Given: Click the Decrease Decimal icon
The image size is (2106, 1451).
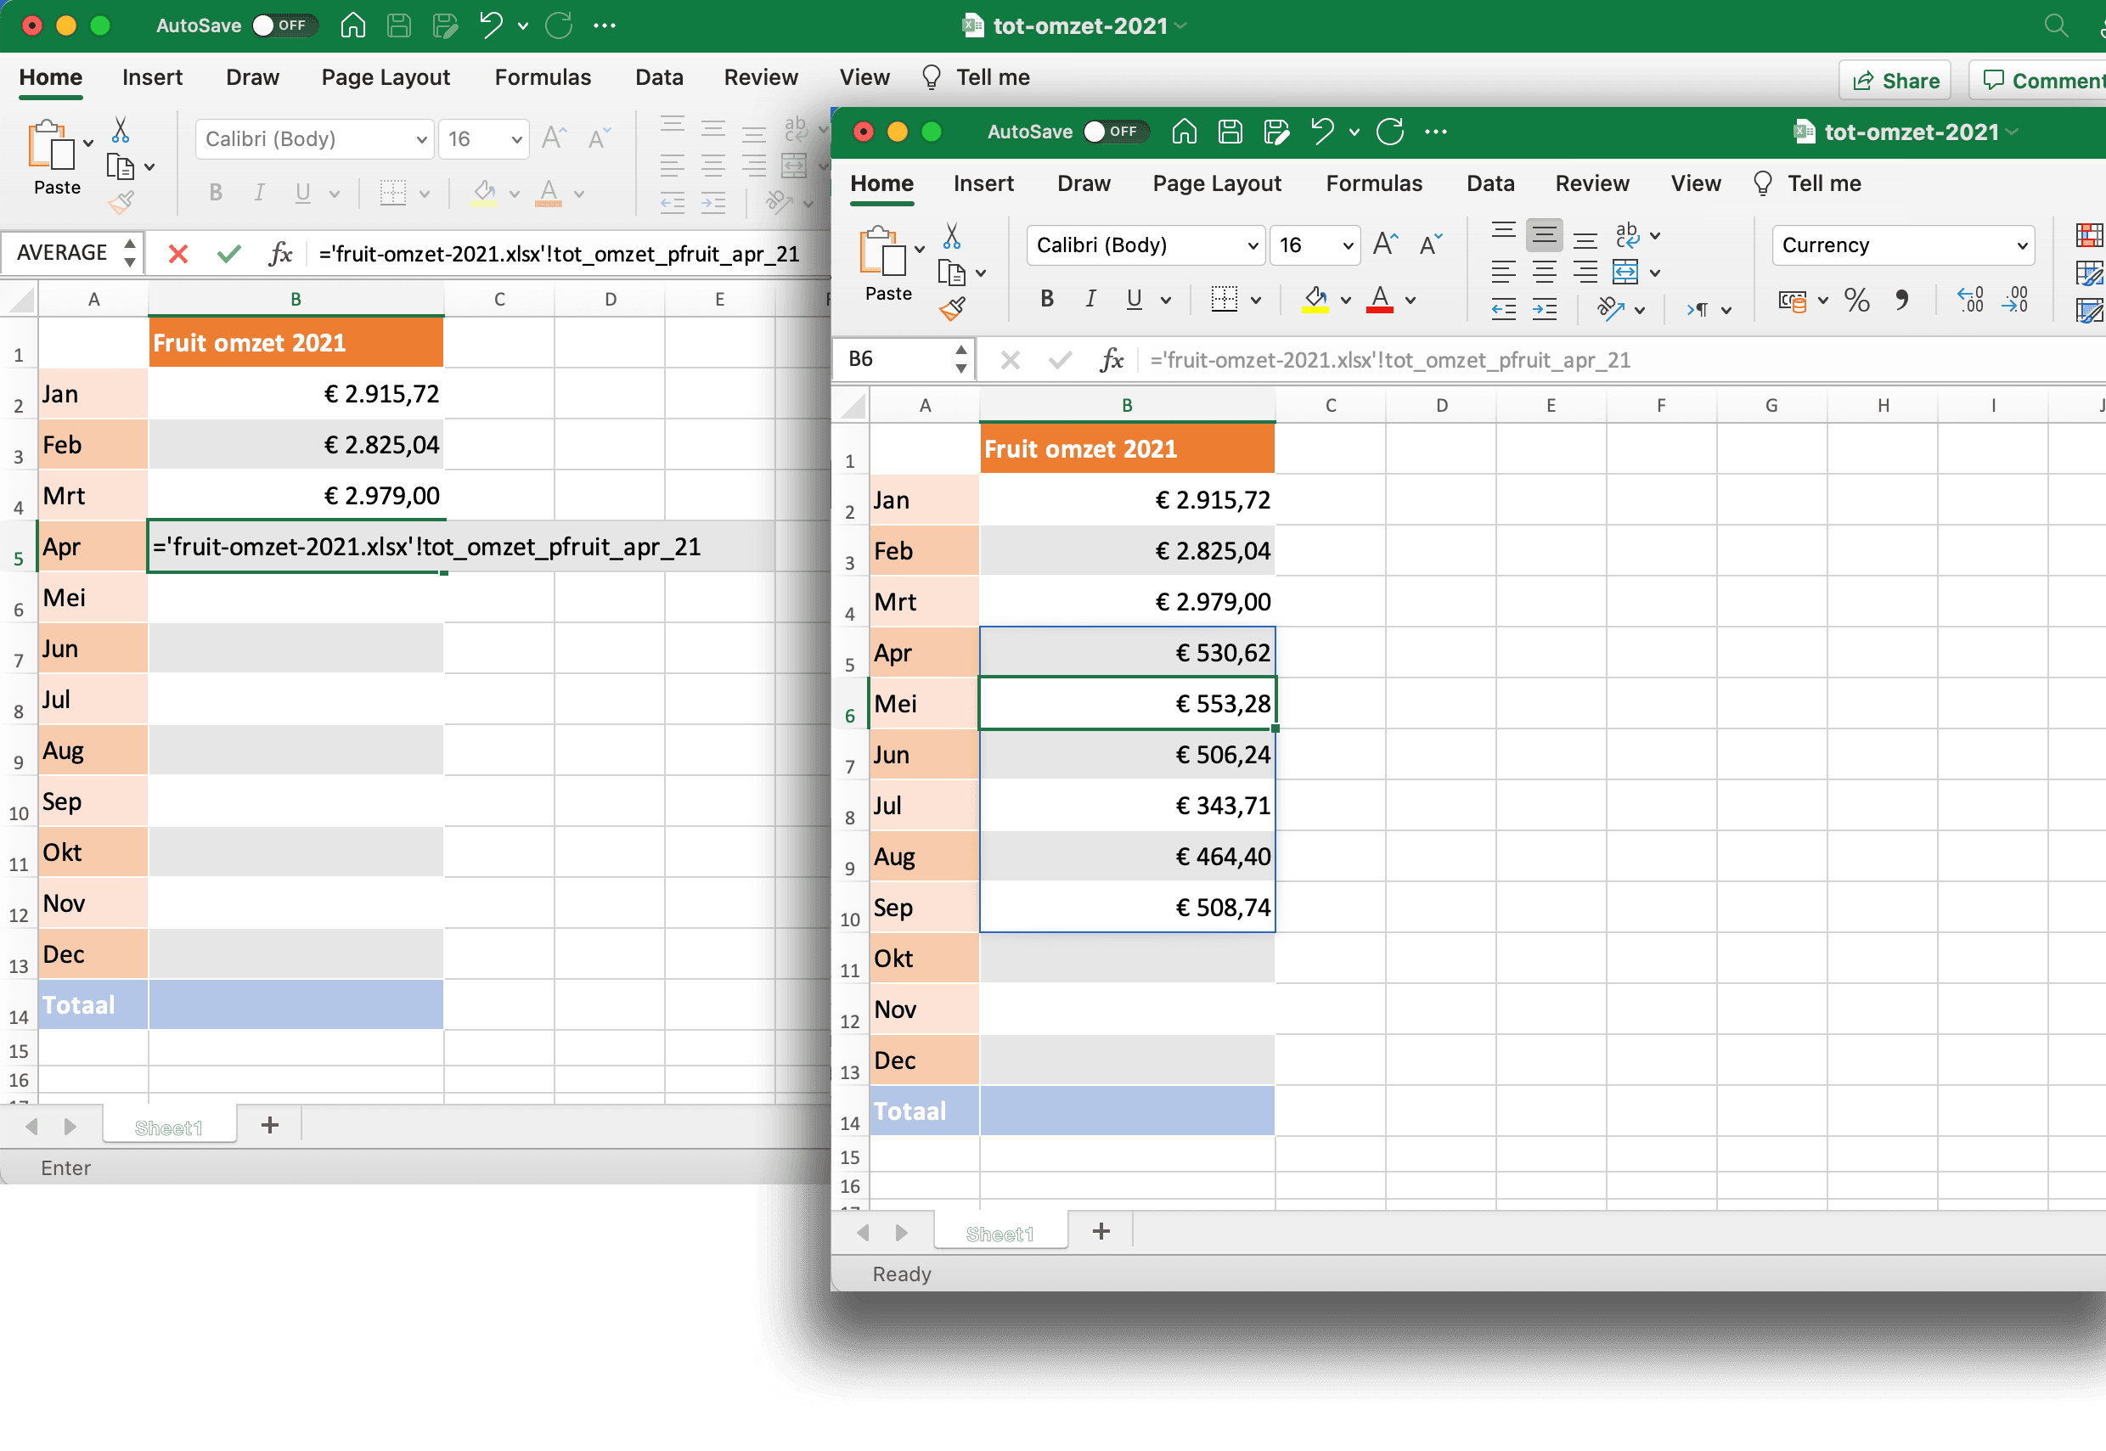Looking at the screenshot, I should point(2018,300).
